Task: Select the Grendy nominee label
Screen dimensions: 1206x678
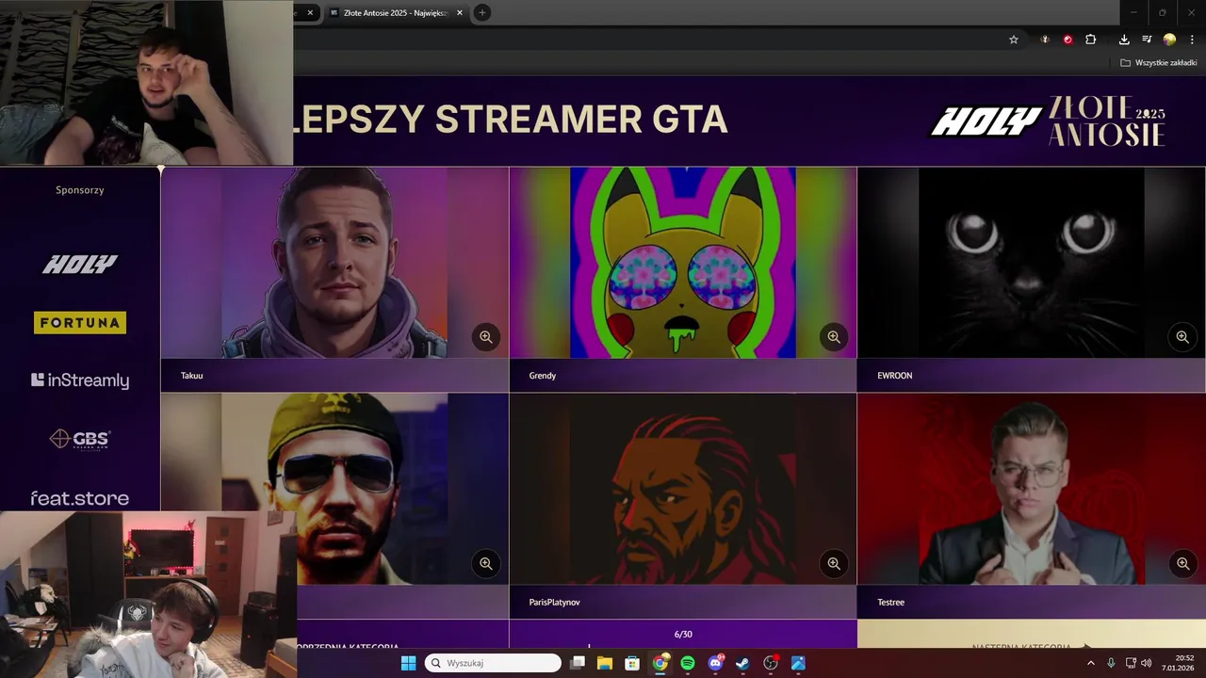Action: [543, 375]
